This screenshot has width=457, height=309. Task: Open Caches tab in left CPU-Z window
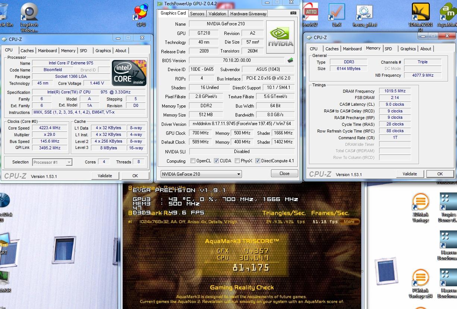pos(27,51)
